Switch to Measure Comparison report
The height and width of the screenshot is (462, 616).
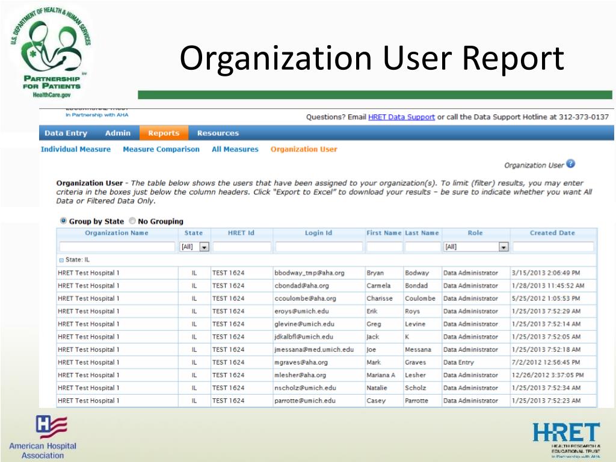161,149
